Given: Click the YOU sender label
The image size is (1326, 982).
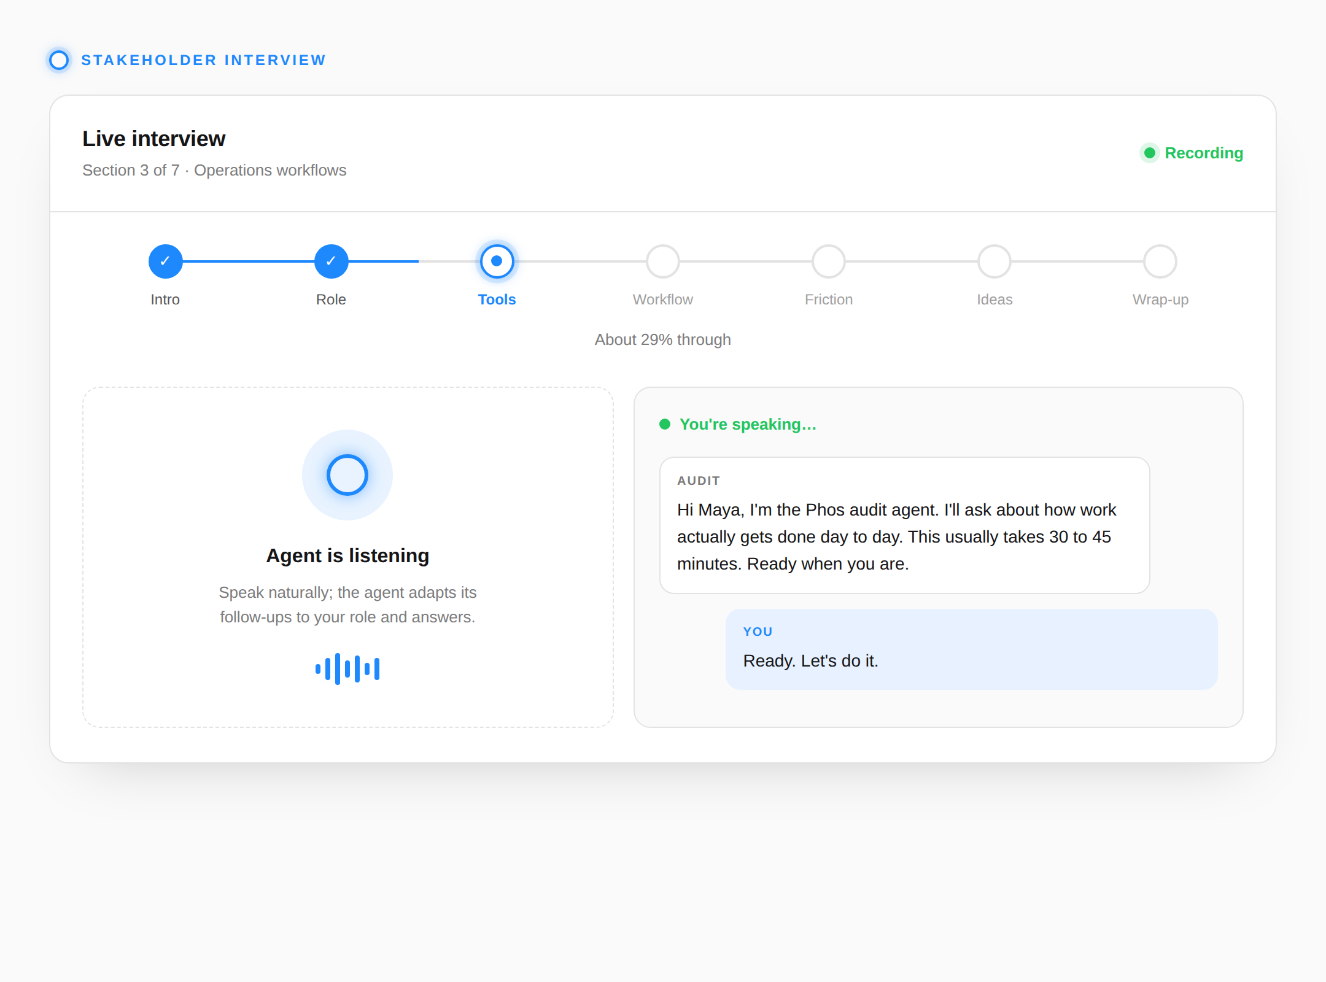Looking at the screenshot, I should pyautogui.click(x=758, y=632).
